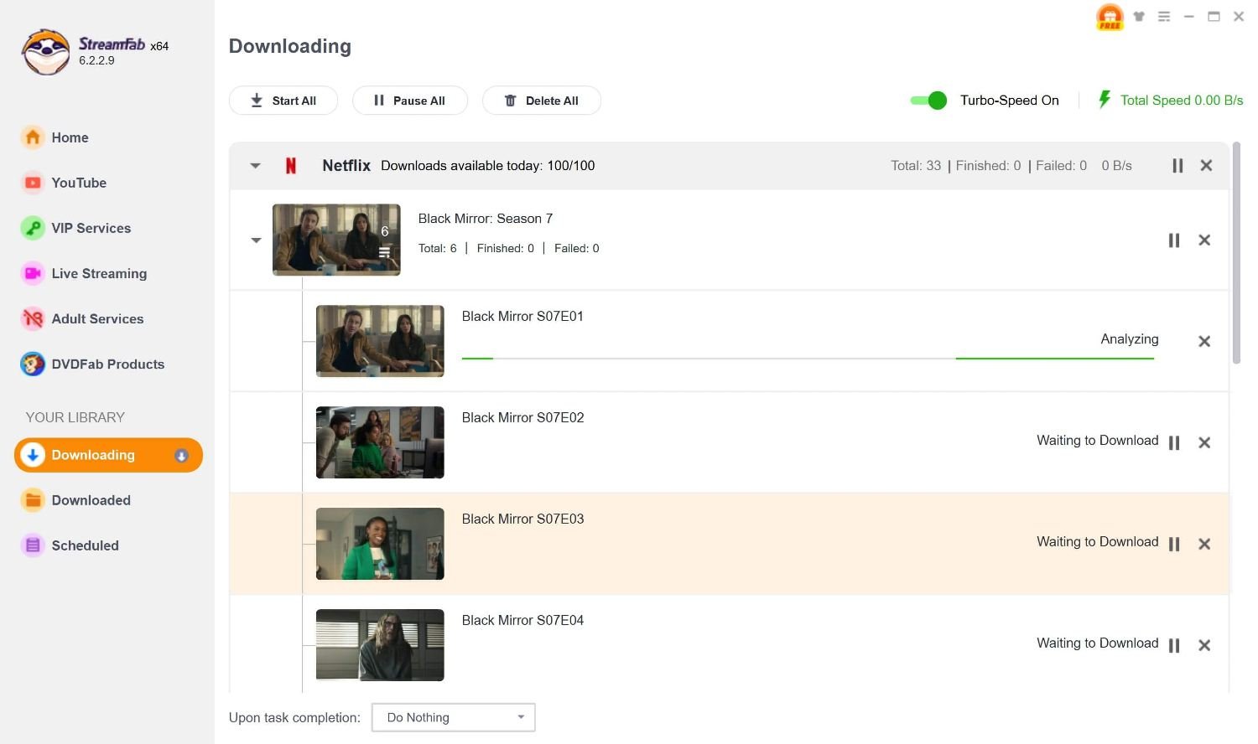Click the Start All button

(x=283, y=101)
